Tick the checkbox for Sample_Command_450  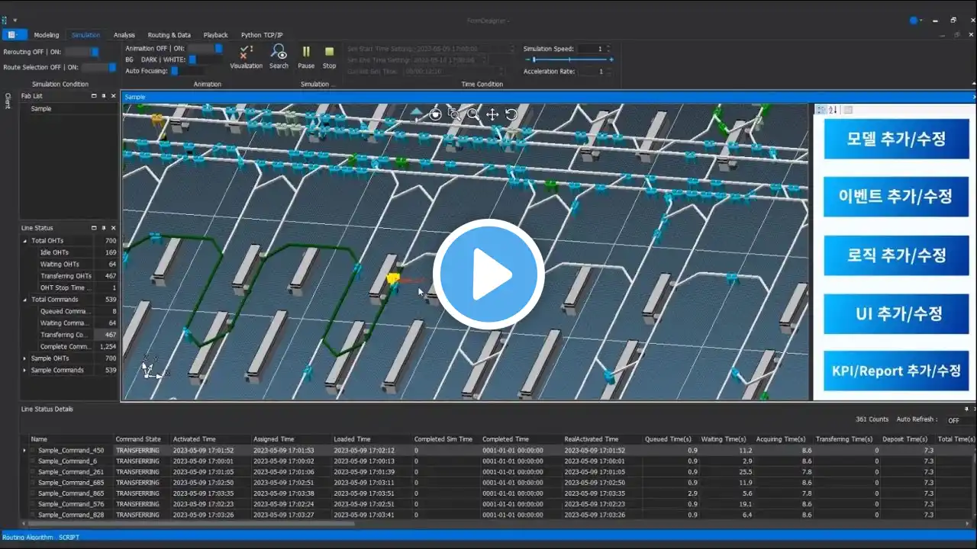34,451
